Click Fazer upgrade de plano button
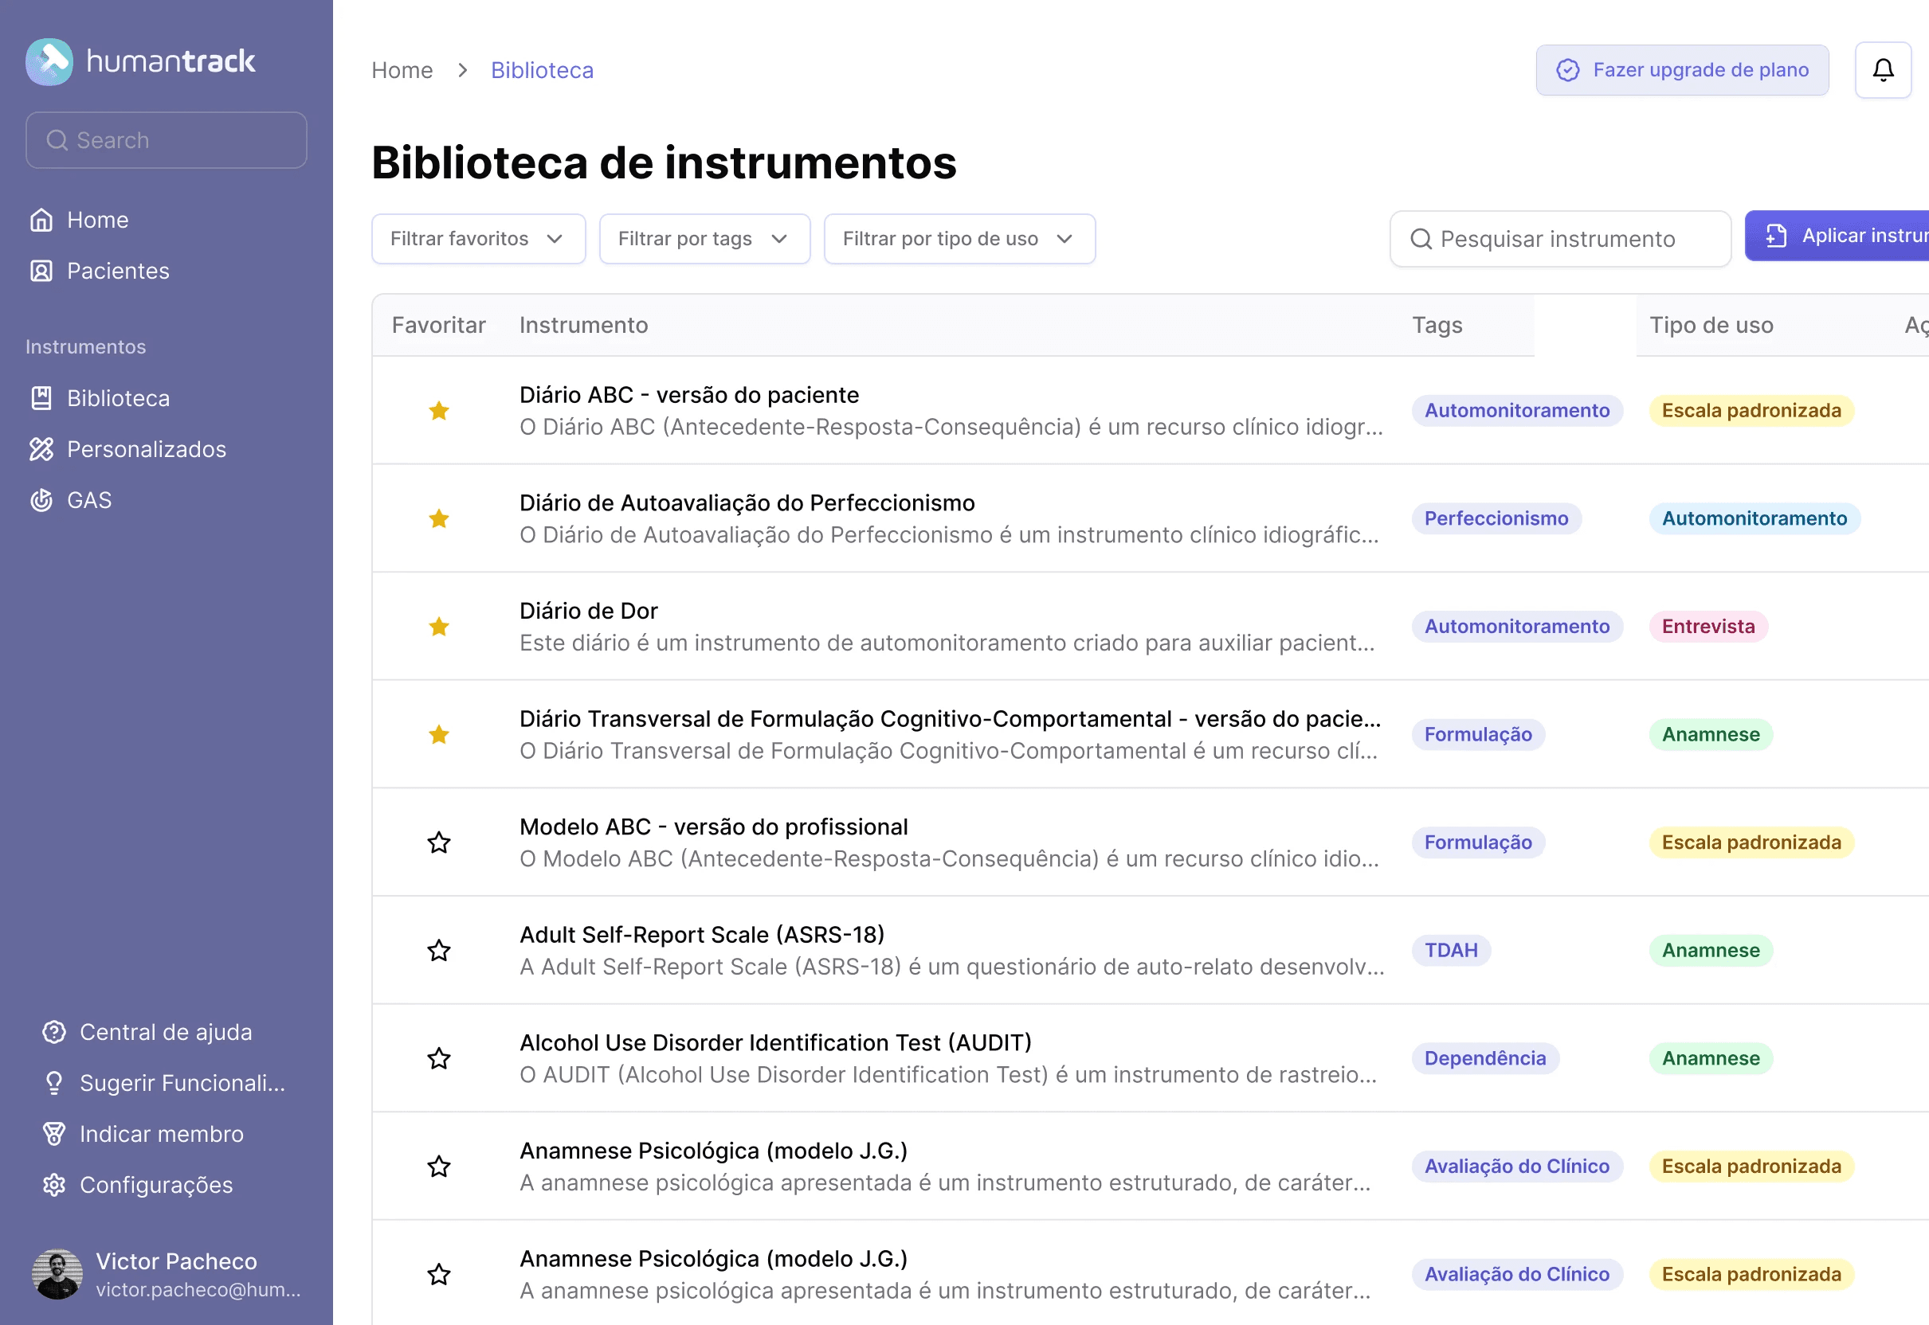 (x=1681, y=71)
